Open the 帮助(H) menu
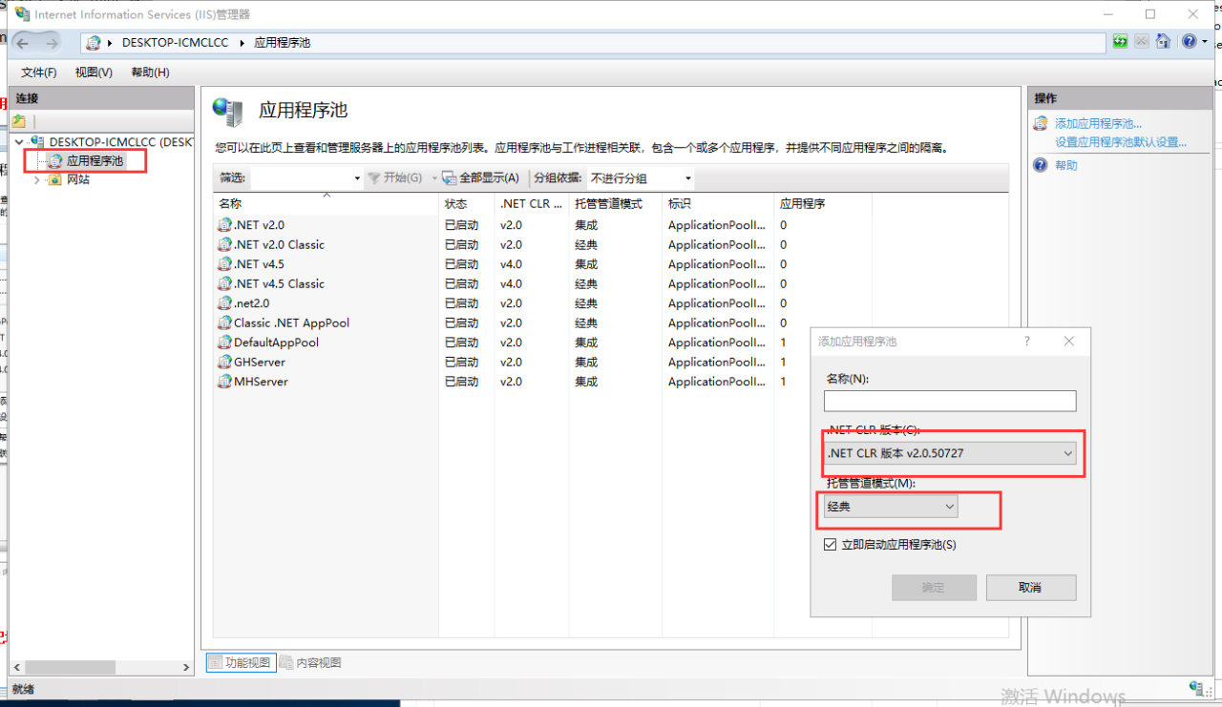This screenshot has width=1222, height=707. coord(150,73)
